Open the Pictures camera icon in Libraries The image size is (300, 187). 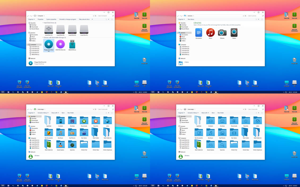tap(222, 33)
